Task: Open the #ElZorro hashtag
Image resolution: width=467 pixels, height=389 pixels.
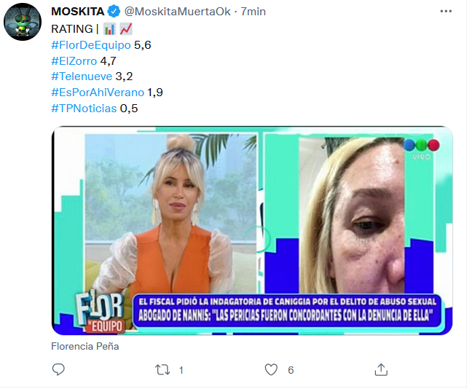Action: coord(74,61)
